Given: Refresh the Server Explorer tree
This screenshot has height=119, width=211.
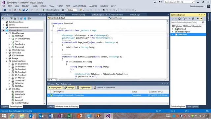Looking at the screenshot, I should tap(3, 19).
